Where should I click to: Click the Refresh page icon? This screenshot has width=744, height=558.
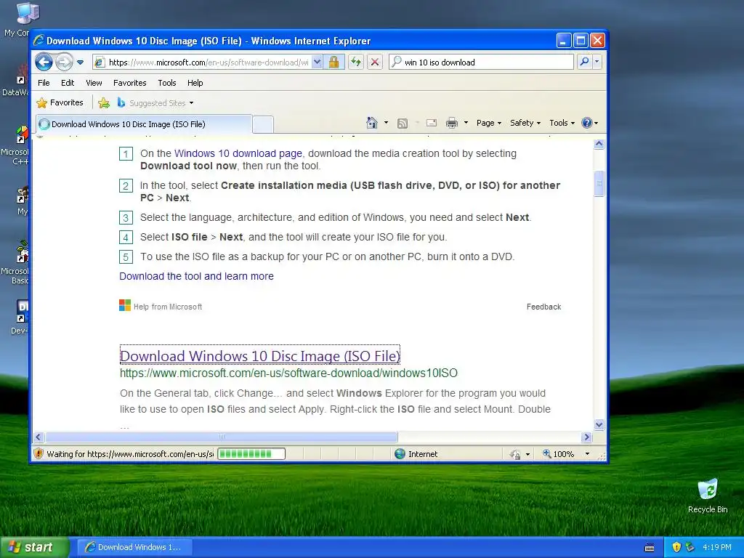pos(356,62)
